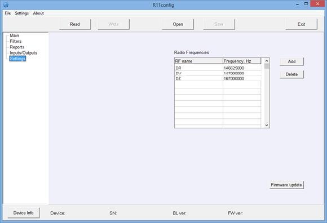Viewport: 327px width, 223px height.
Task: Click the Read button
Action: coord(75,24)
